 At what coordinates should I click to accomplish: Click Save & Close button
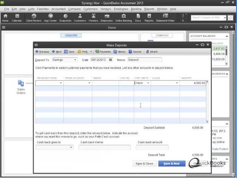tap(144, 164)
